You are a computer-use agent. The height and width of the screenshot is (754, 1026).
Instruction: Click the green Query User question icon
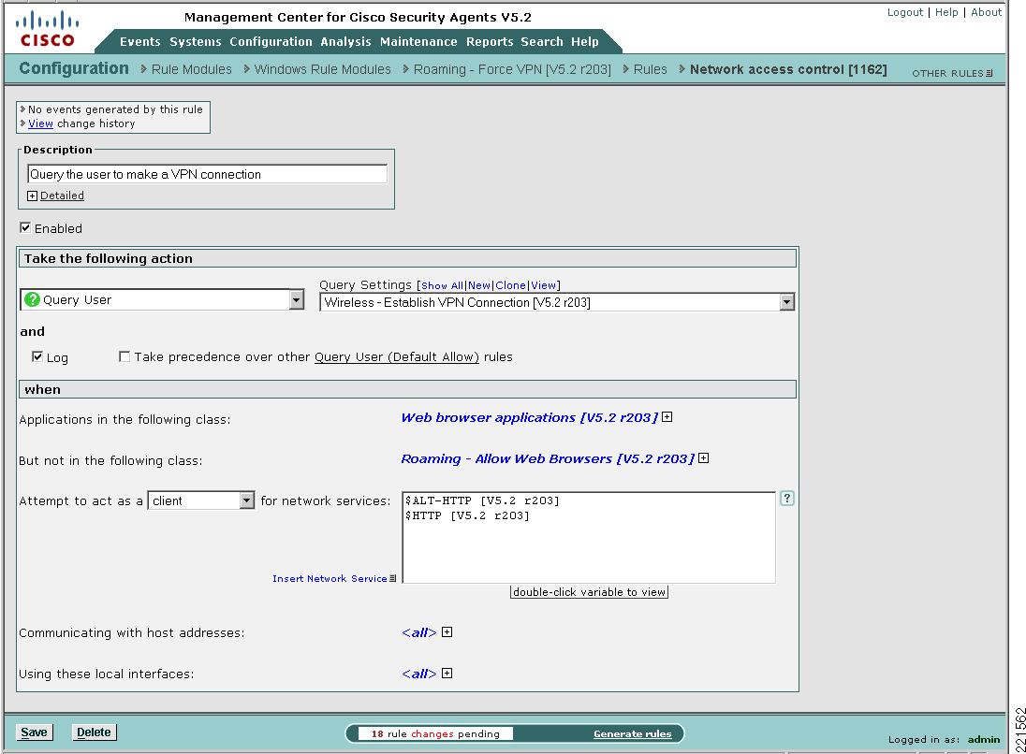[x=32, y=299]
